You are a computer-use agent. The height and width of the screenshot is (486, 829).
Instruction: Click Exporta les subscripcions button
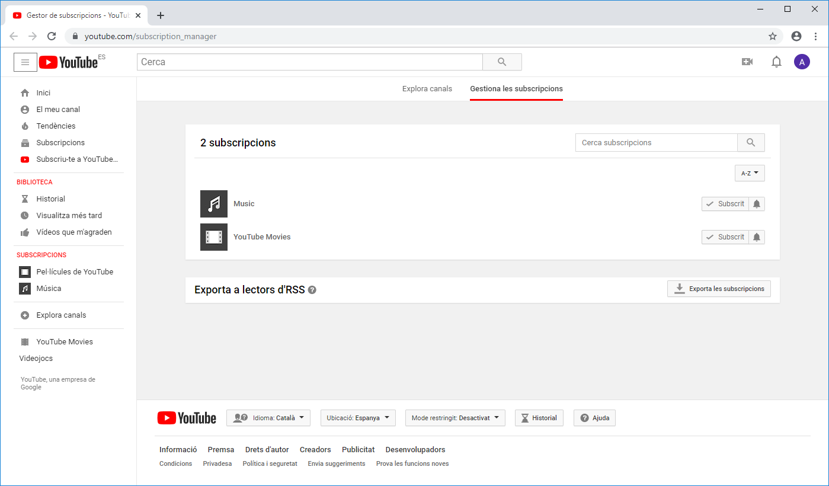[719, 289]
